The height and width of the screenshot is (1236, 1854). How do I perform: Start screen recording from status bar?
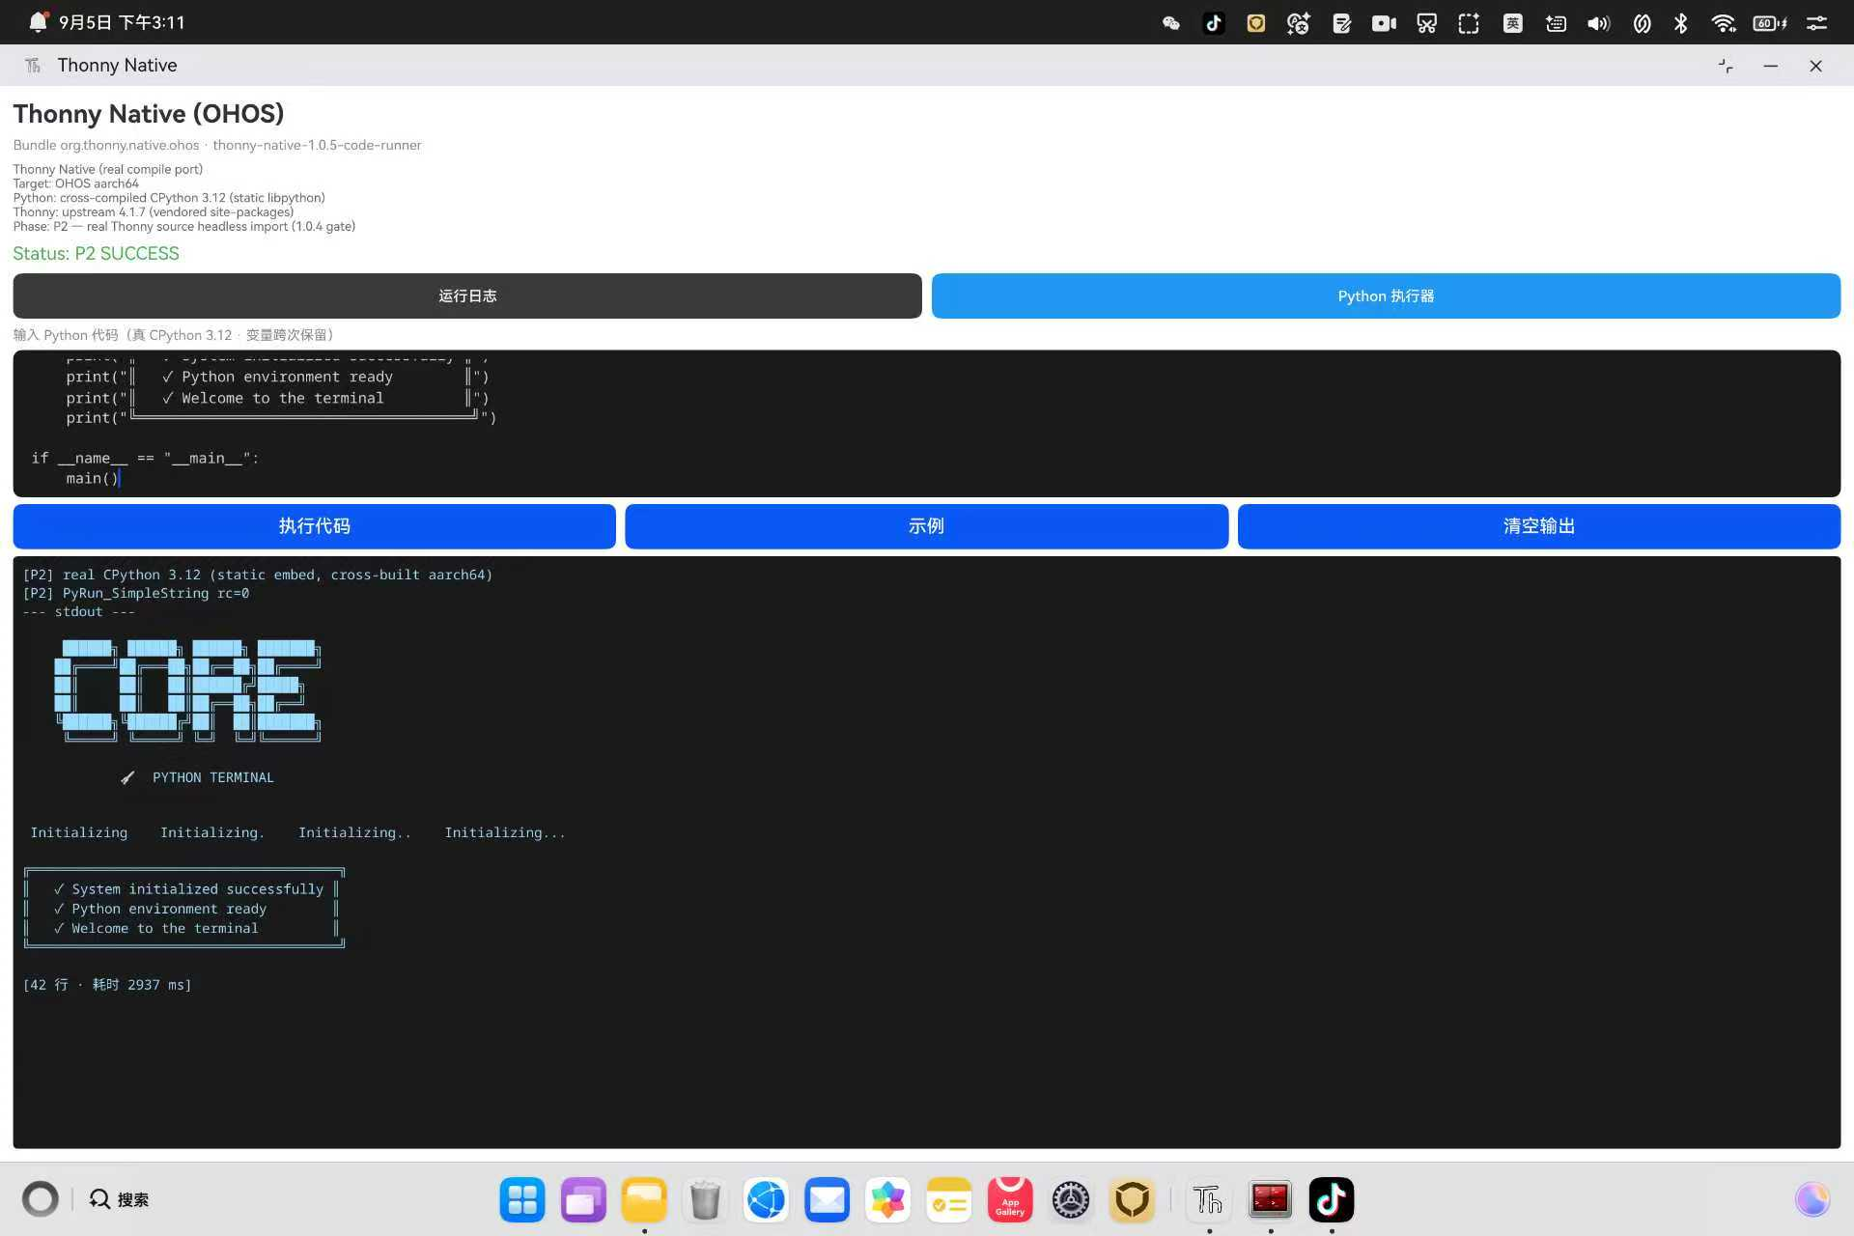click(1384, 23)
